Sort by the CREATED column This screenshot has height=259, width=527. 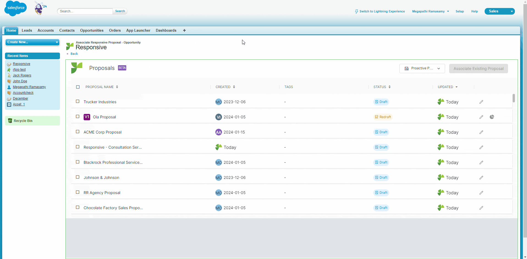pos(225,87)
